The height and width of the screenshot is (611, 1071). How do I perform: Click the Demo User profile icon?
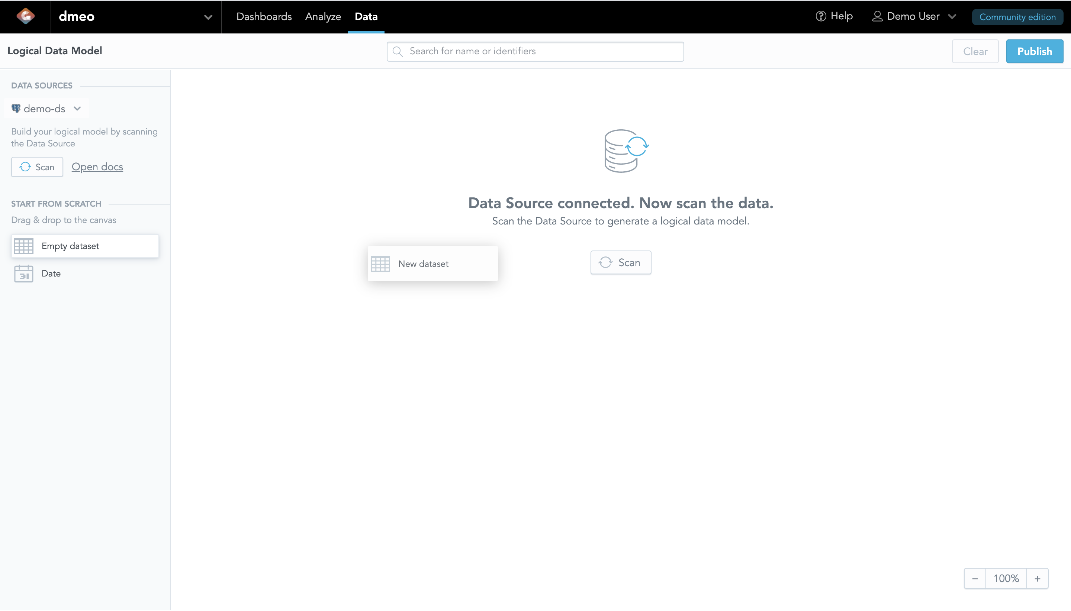click(877, 16)
